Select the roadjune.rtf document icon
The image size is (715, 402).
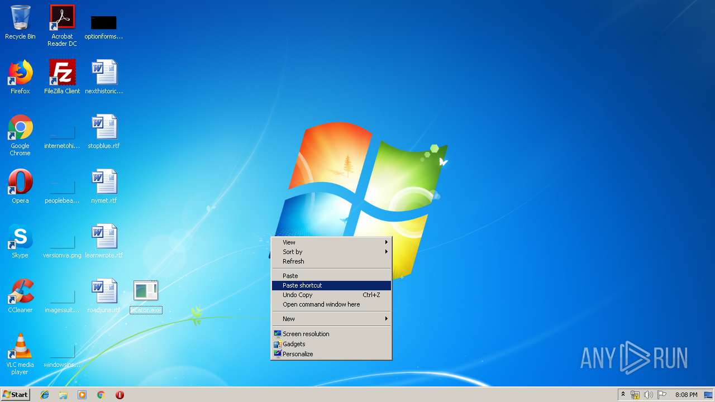coord(104,296)
